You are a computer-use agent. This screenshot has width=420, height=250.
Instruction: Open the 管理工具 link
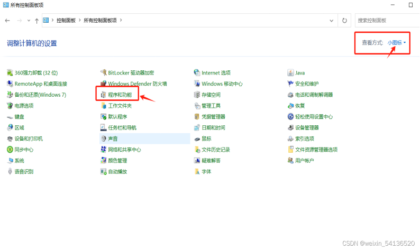pyautogui.click(x=211, y=106)
